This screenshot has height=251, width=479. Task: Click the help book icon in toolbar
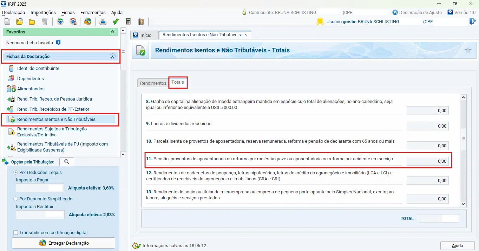click(x=141, y=22)
